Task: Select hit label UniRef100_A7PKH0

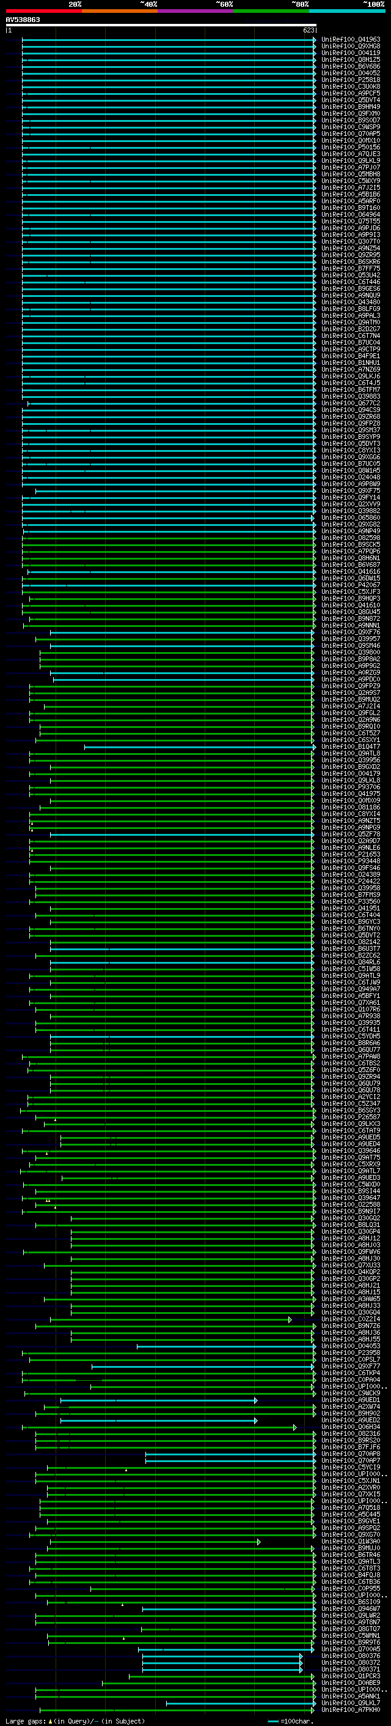Action: point(351,1709)
